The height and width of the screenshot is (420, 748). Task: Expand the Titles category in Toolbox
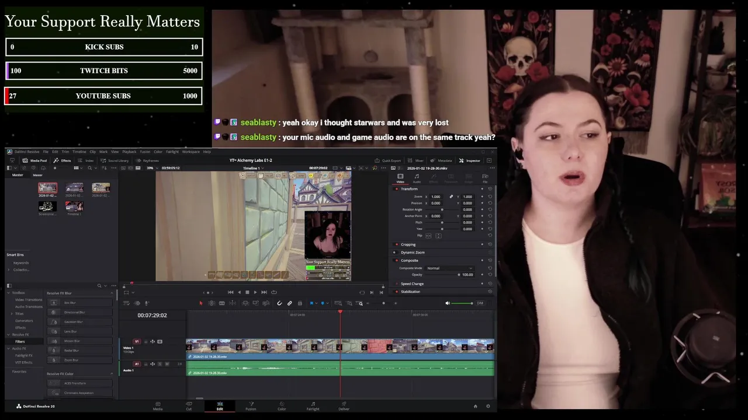[x=13, y=314]
